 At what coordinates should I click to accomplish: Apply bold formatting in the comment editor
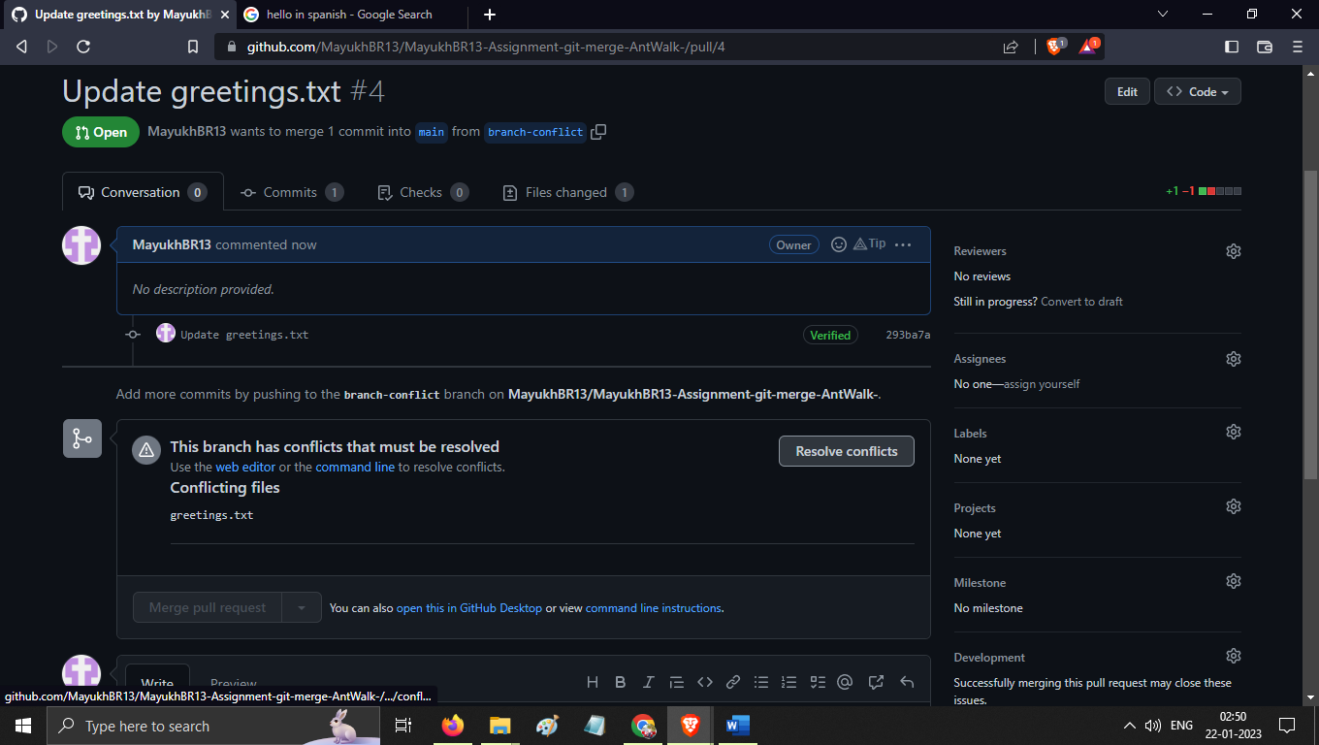(621, 682)
